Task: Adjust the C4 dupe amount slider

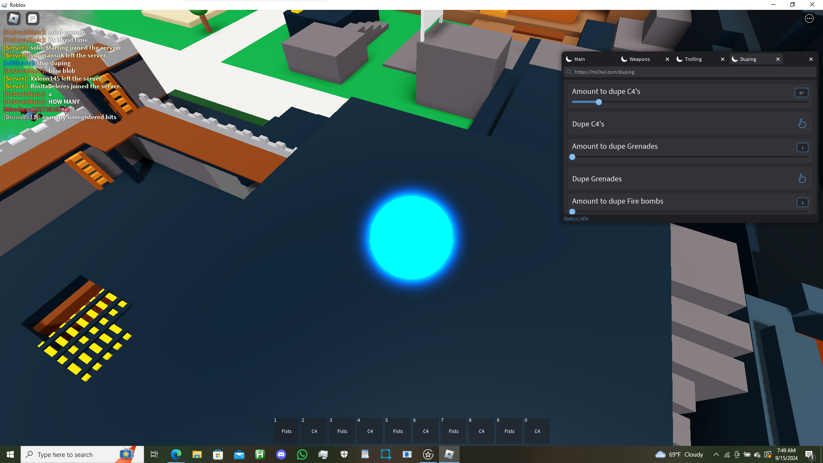Action: [x=690, y=102]
